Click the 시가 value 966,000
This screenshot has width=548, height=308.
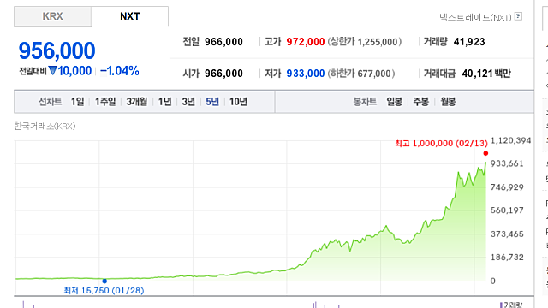coord(223,74)
